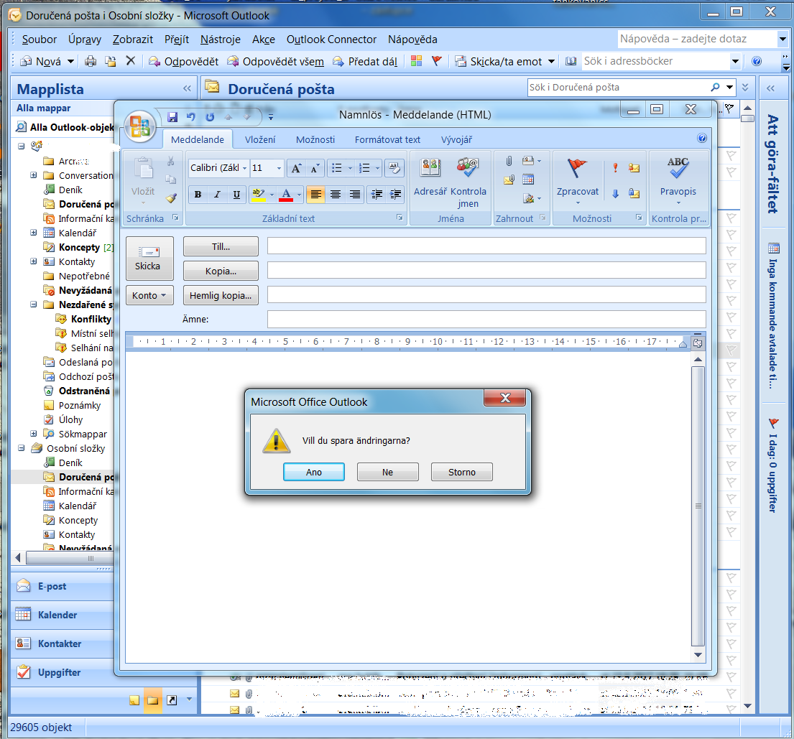Image resolution: width=794 pixels, height=739 pixels.
Task: Click the Pravopis spelling check icon
Action: [678, 180]
